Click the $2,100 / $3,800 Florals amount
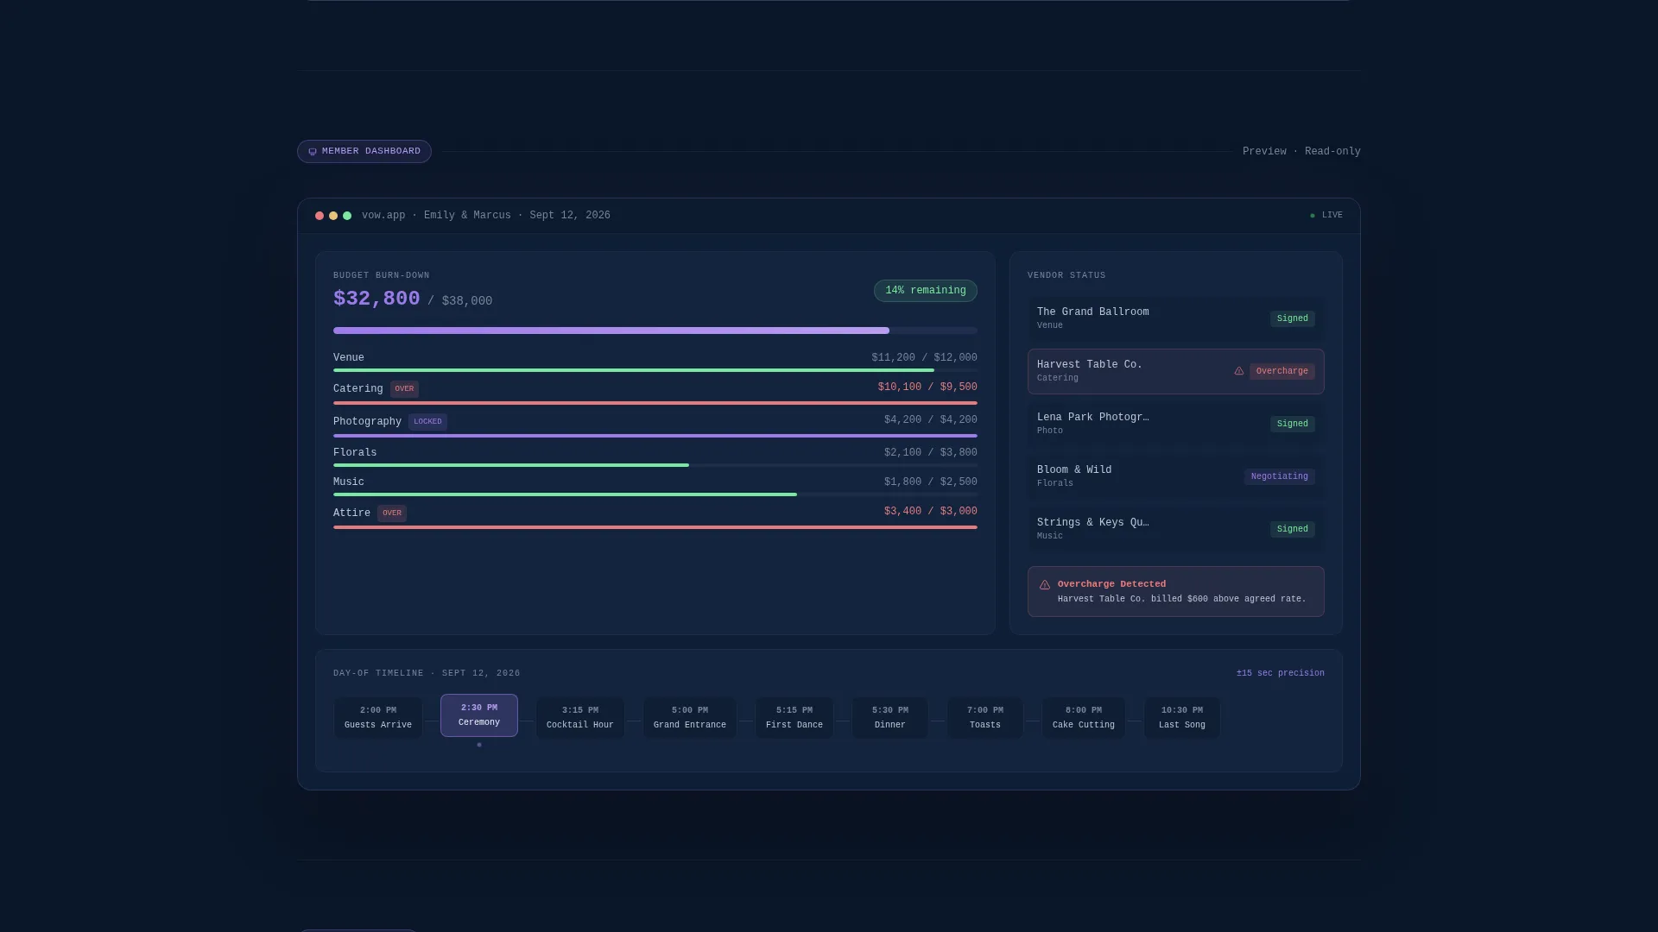Viewport: 1658px width, 932px height. (x=931, y=453)
